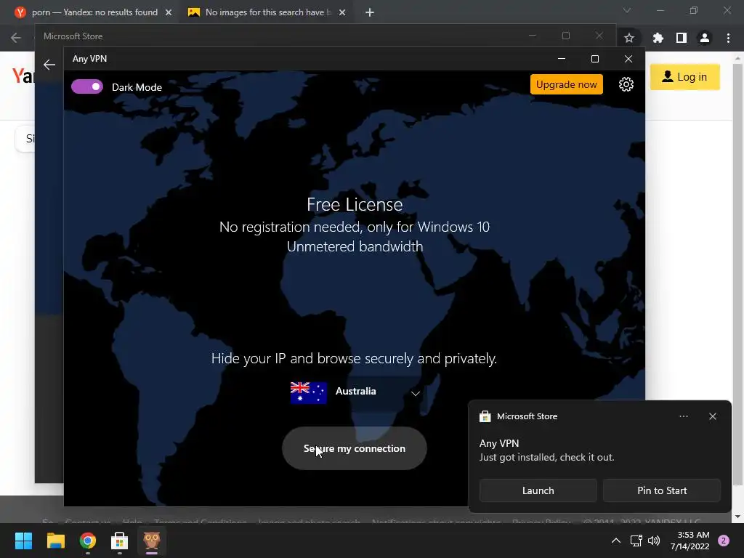The height and width of the screenshot is (558, 744).
Task: Open Chrome three-dot menu
Action: [728, 38]
